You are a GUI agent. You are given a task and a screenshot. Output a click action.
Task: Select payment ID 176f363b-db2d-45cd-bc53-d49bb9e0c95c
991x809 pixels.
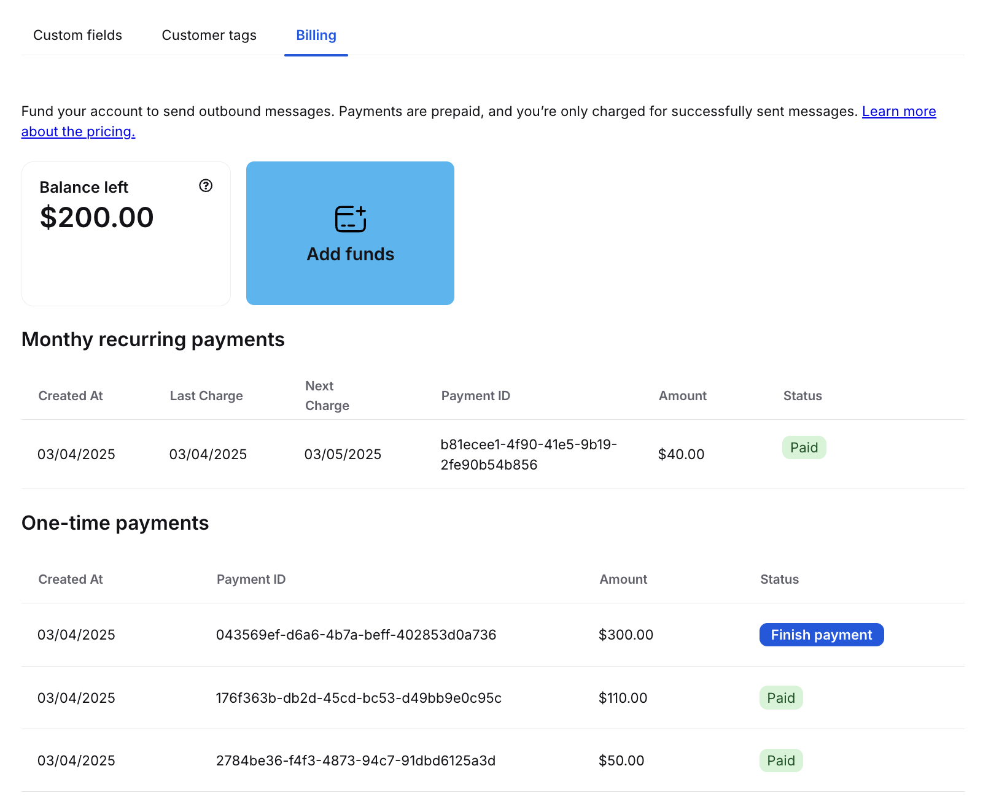359,698
